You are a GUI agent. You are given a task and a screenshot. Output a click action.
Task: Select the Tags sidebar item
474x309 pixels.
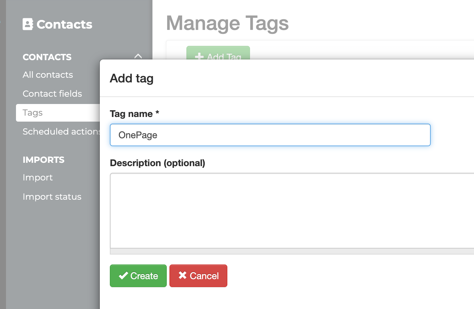pyautogui.click(x=33, y=113)
